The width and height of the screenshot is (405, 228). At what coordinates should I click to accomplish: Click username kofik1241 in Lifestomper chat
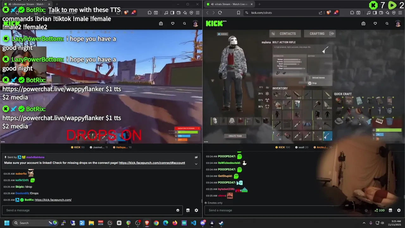pos(22,180)
